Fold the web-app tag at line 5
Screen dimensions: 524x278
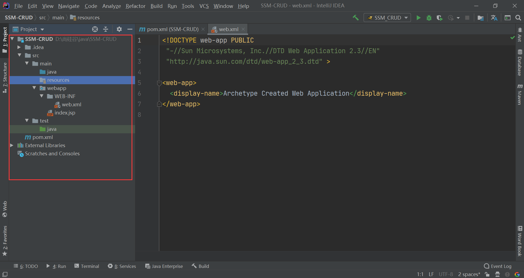[159, 83]
